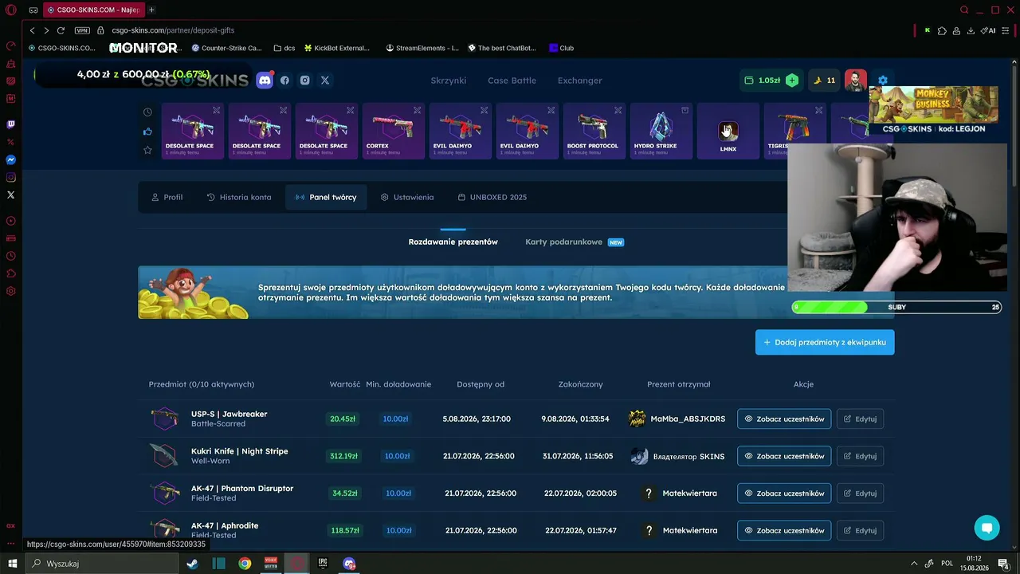Open Google Chrome from the taskbar

click(x=245, y=564)
